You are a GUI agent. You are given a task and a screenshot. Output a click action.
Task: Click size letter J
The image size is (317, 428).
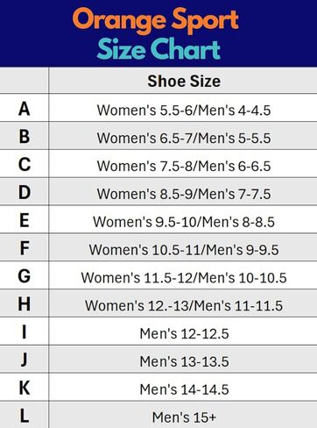point(25,360)
